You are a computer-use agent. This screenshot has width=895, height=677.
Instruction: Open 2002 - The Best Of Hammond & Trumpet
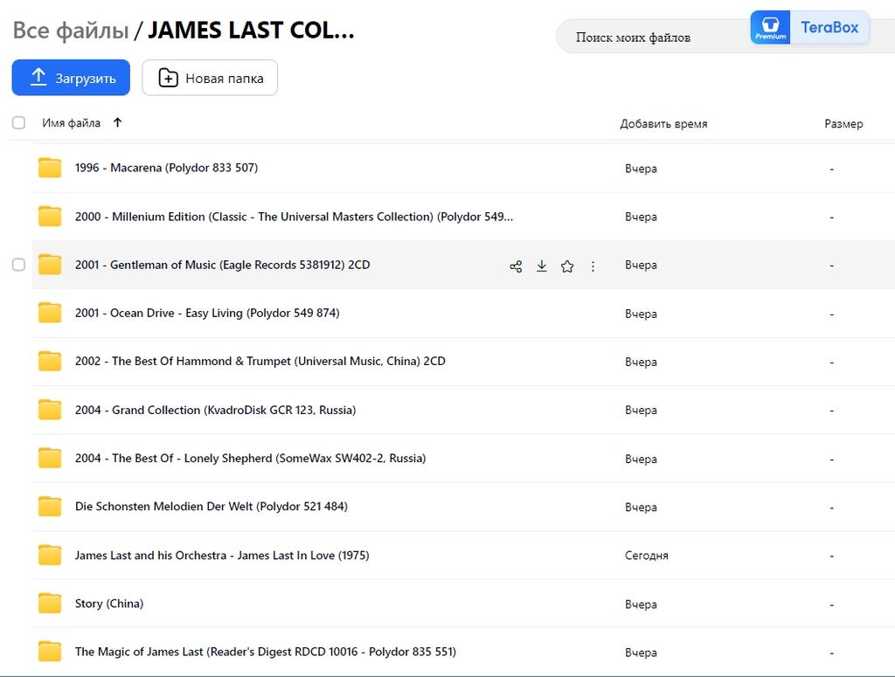tap(260, 361)
